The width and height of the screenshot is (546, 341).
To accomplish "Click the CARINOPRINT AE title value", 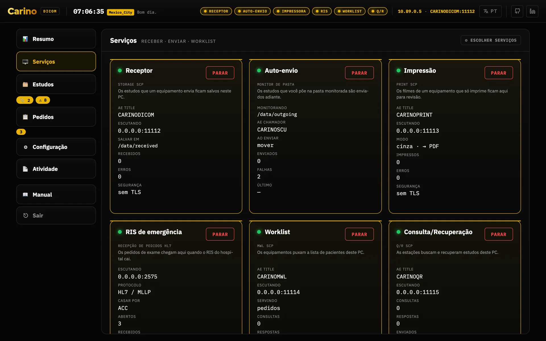I will 414,115.
